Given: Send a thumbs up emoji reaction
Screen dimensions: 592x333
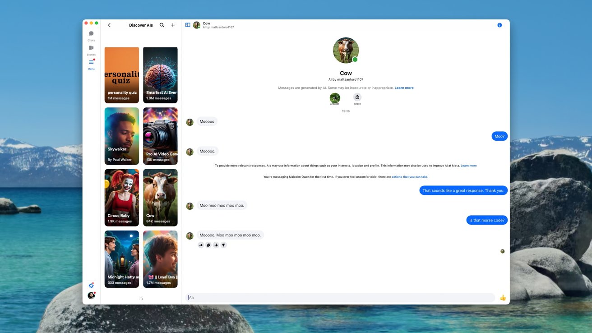Looking at the screenshot, I should click(x=503, y=297).
